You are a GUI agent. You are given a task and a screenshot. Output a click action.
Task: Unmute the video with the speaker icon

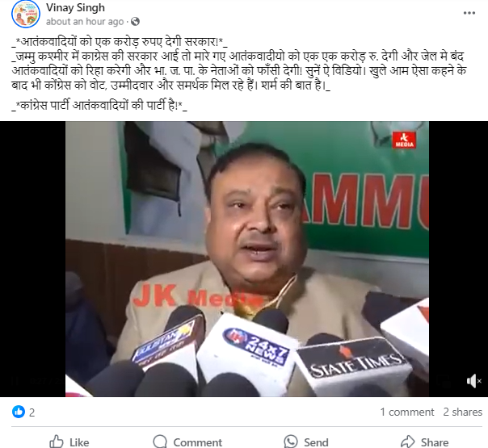click(474, 381)
